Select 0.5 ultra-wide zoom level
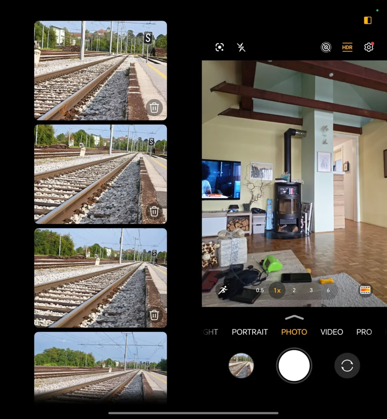Image resolution: width=387 pixels, height=419 pixels. [260, 290]
